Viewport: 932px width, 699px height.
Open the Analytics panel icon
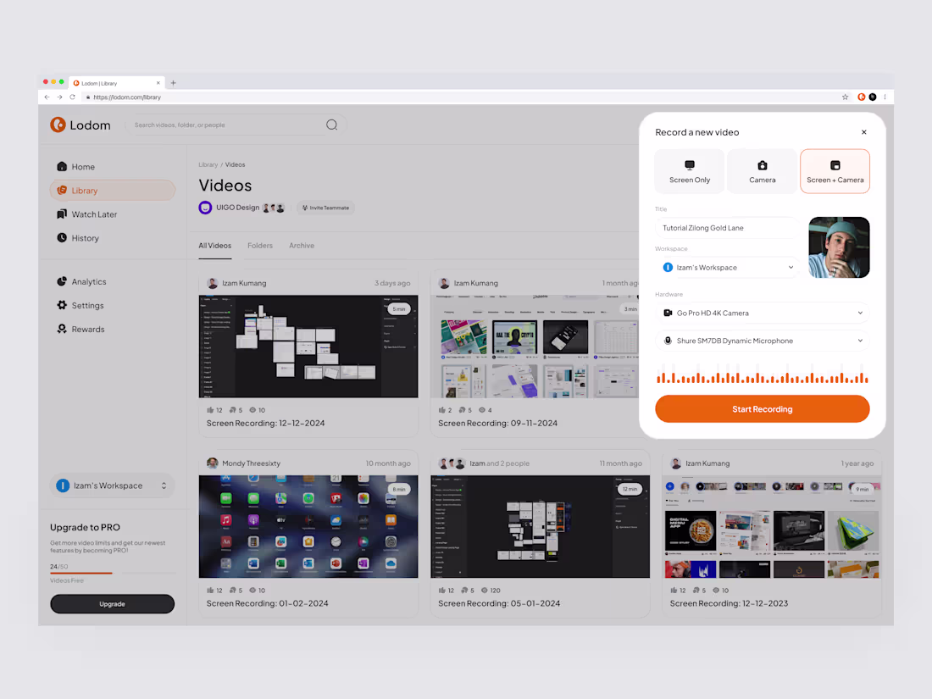click(x=63, y=280)
